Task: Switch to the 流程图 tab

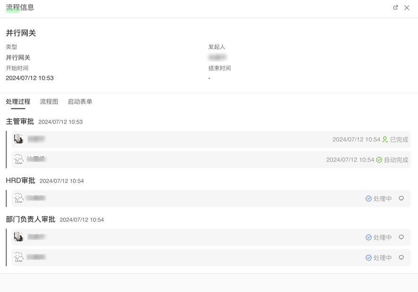Action: pyautogui.click(x=49, y=101)
